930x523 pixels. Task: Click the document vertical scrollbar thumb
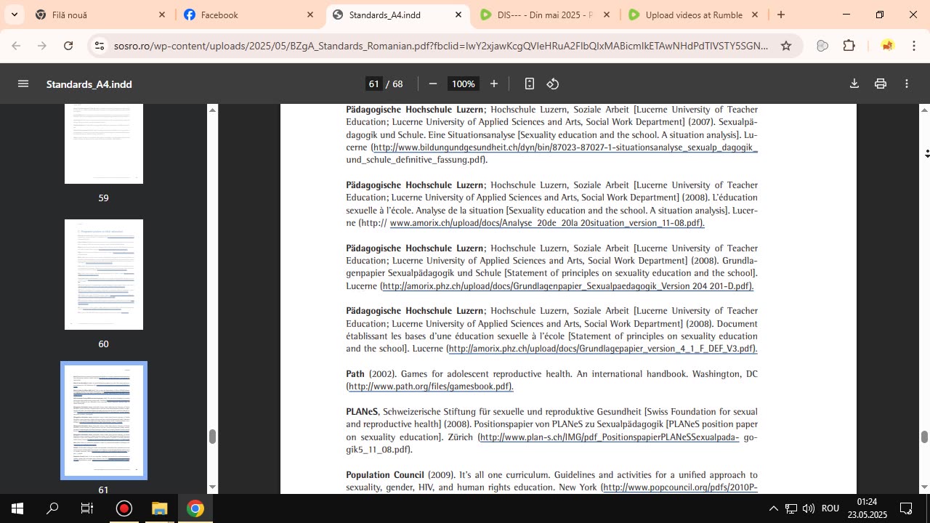tap(924, 437)
